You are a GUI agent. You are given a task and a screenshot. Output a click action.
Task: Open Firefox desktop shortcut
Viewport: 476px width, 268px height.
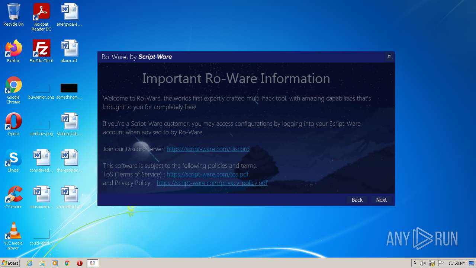(x=13, y=51)
